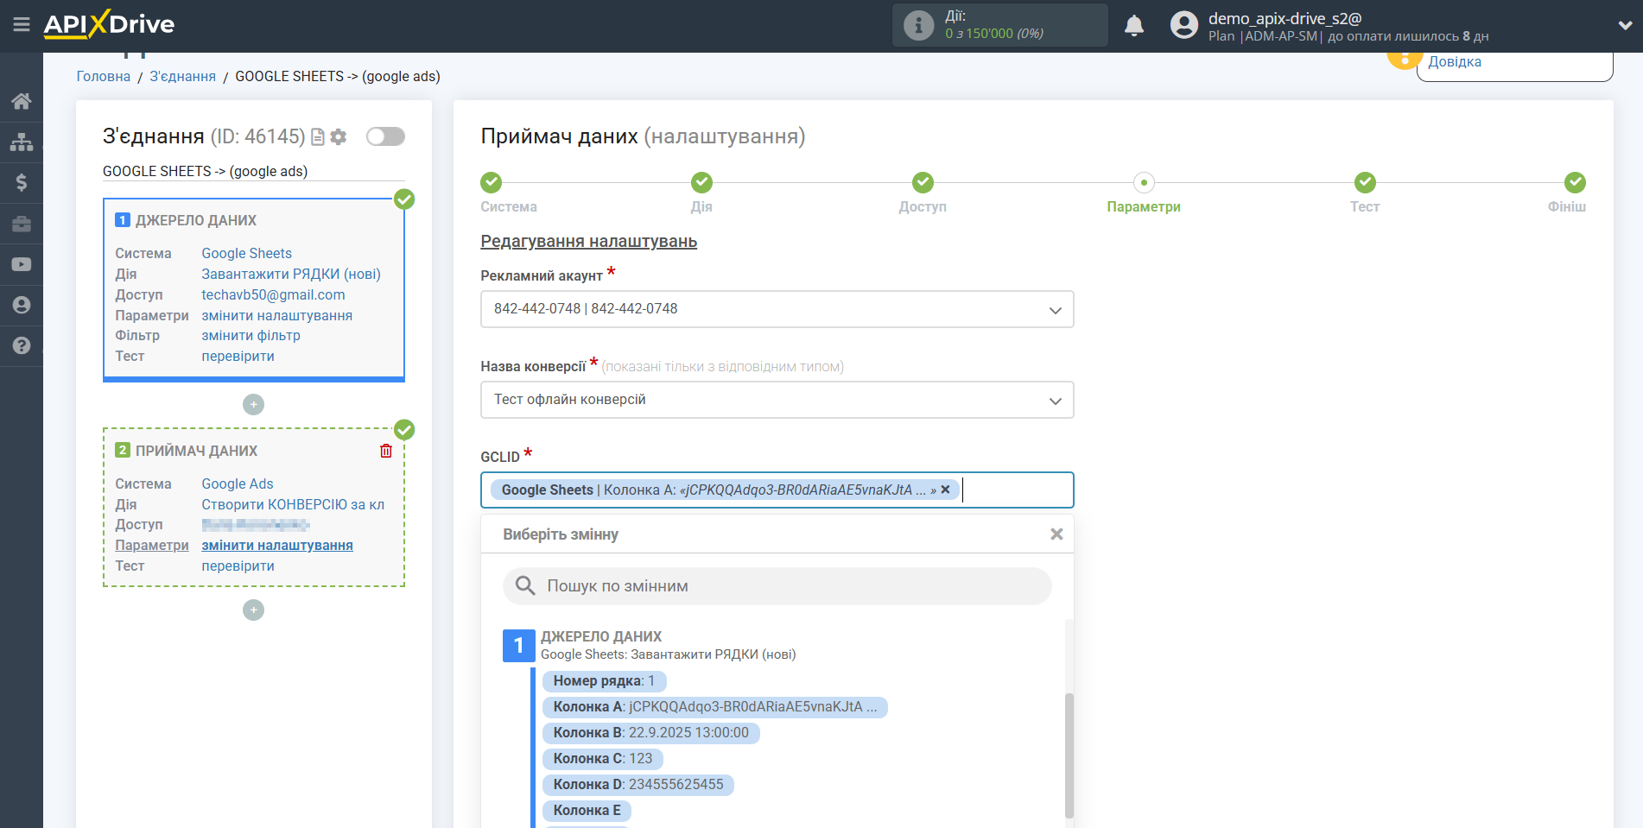This screenshot has height=828, width=1643.
Task: Select the Колонка B variable
Action: tap(651, 733)
